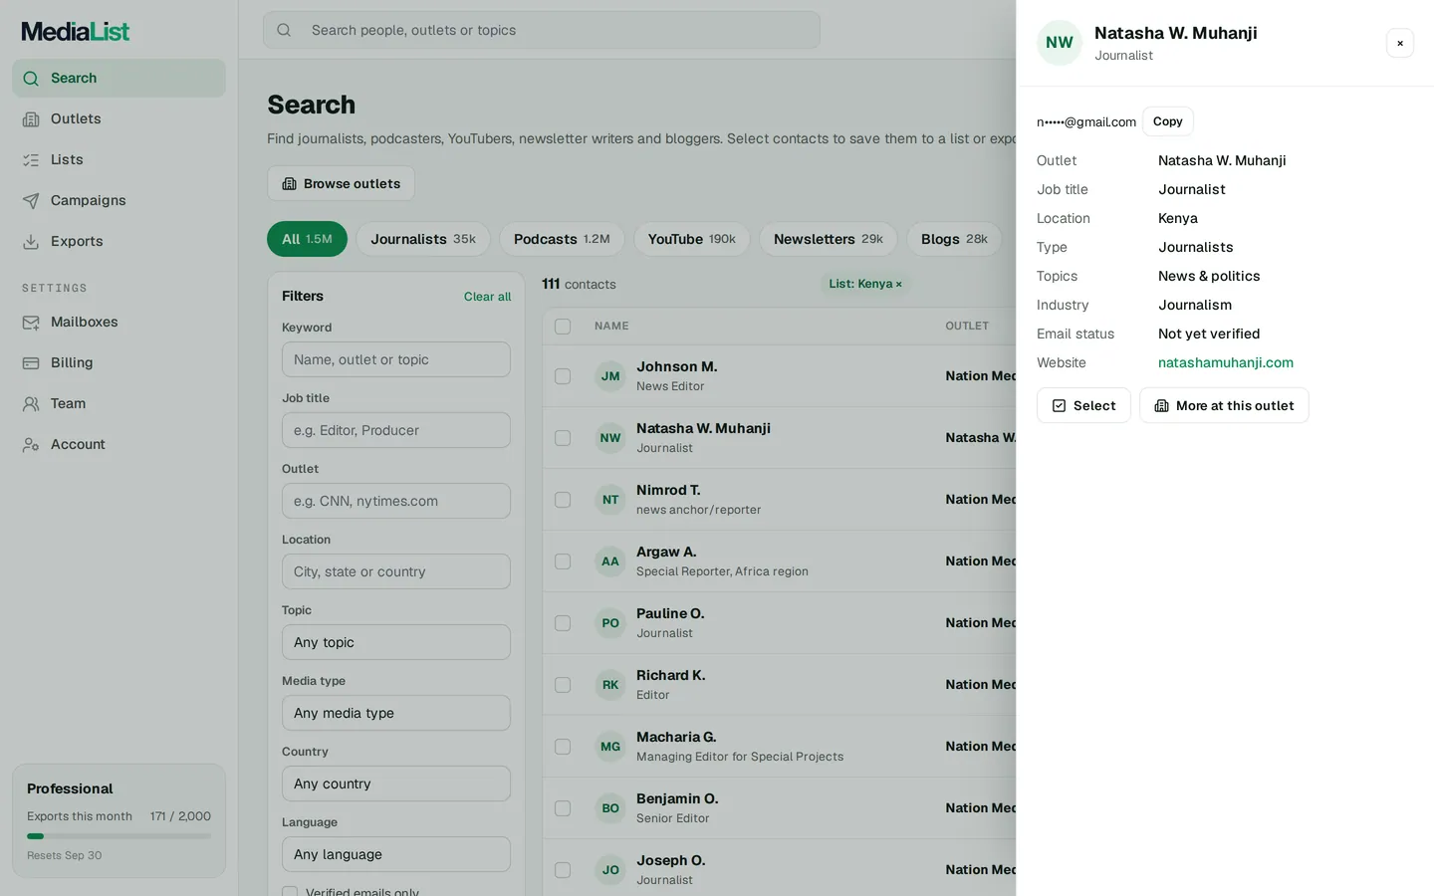Open the Any media type dropdown
This screenshot has height=896, width=1434.
pos(396,713)
